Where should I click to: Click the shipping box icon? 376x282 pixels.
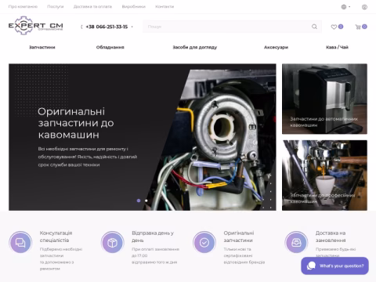(x=113, y=243)
